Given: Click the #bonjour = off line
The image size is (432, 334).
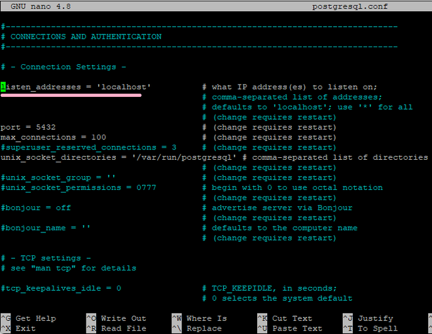Looking at the screenshot, I should [36, 208].
